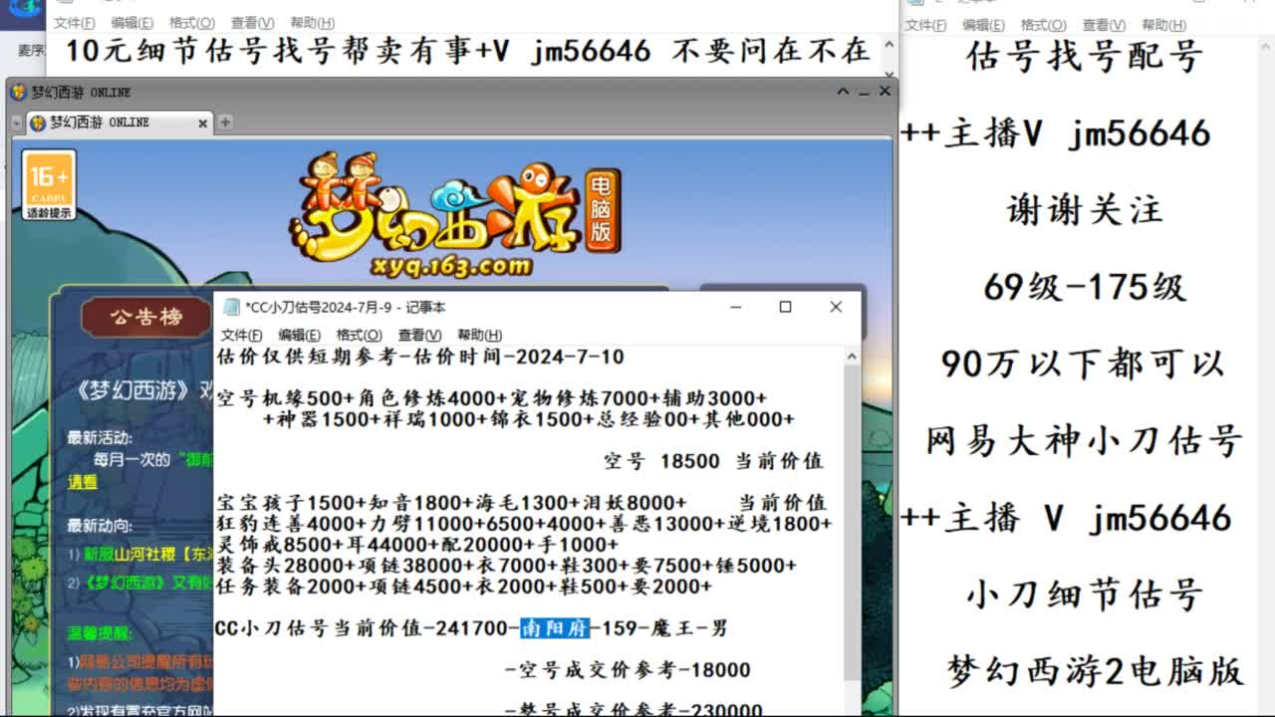This screenshot has height=717, width=1275.
Task: Click the 装备头28000 line in notepad
Action: (506, 566)
